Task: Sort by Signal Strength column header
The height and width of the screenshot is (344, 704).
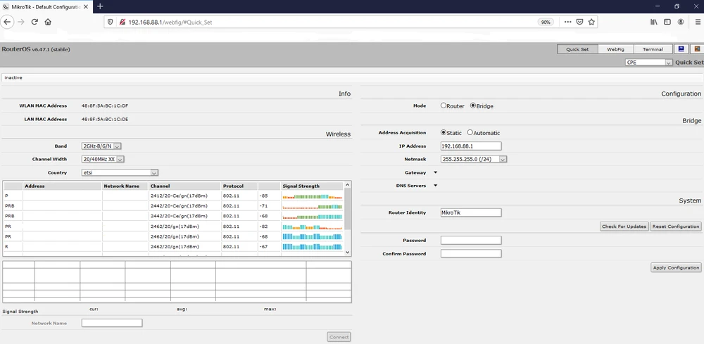Action: (312, 186)
